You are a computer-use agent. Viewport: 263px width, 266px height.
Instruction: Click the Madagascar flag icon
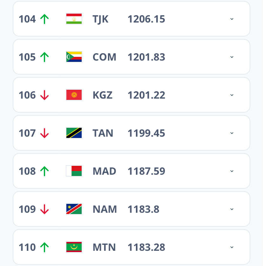click(x=74, y=171)
